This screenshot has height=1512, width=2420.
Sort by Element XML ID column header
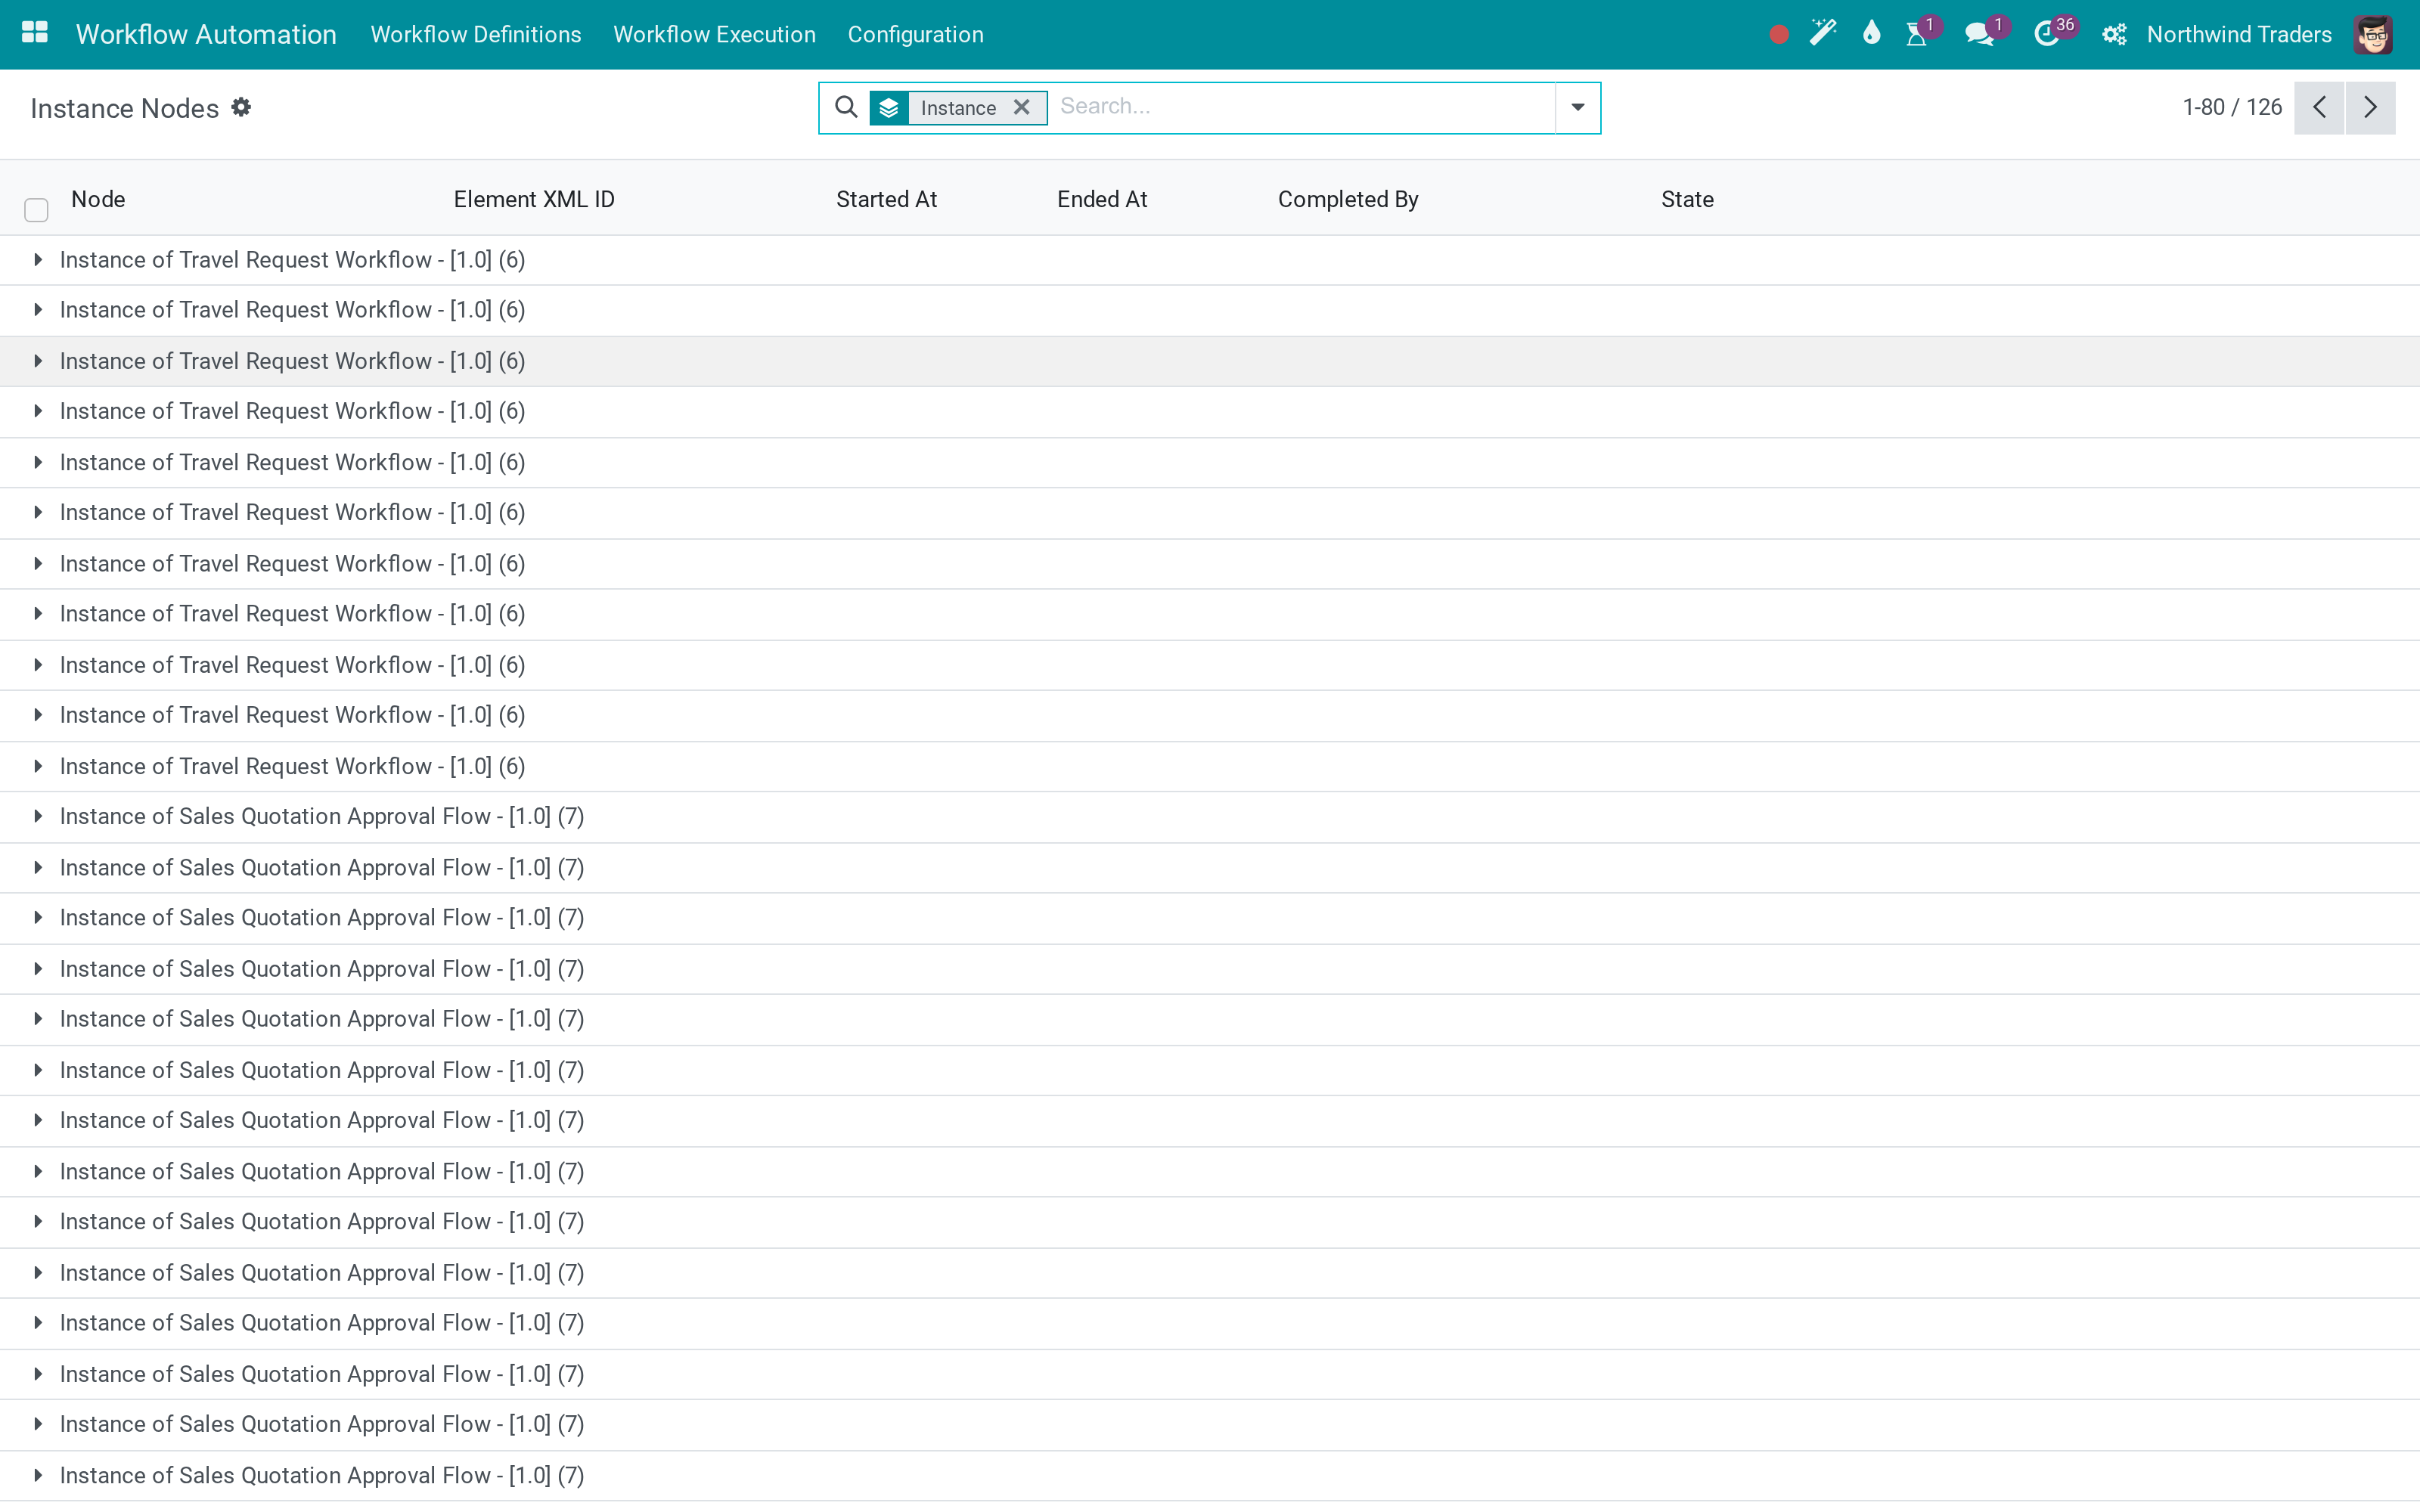534,199
